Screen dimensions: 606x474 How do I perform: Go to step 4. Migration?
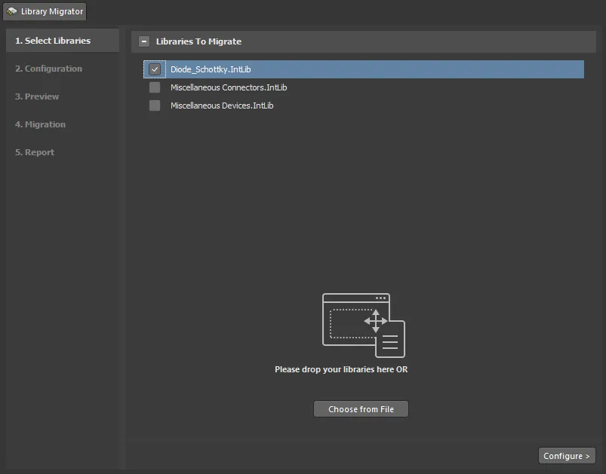(40, 124)
